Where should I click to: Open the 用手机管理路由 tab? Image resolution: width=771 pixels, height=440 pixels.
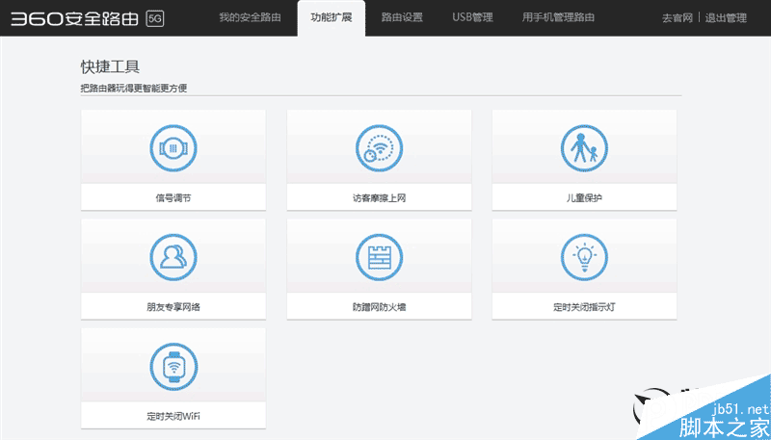pos(558,17)
